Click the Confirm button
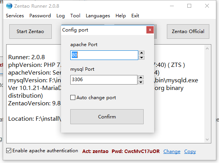The width and height of the screenshot is (219, 163). 107,116
